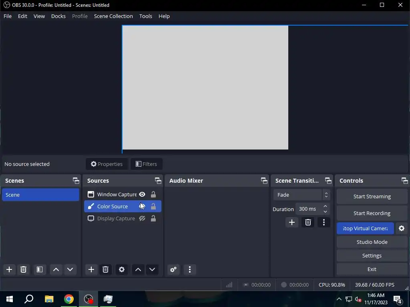Open taskbar search
Image resolution: width=410 pixels, height=307 pixels.
pyautogui.click(x=29, y=299)
